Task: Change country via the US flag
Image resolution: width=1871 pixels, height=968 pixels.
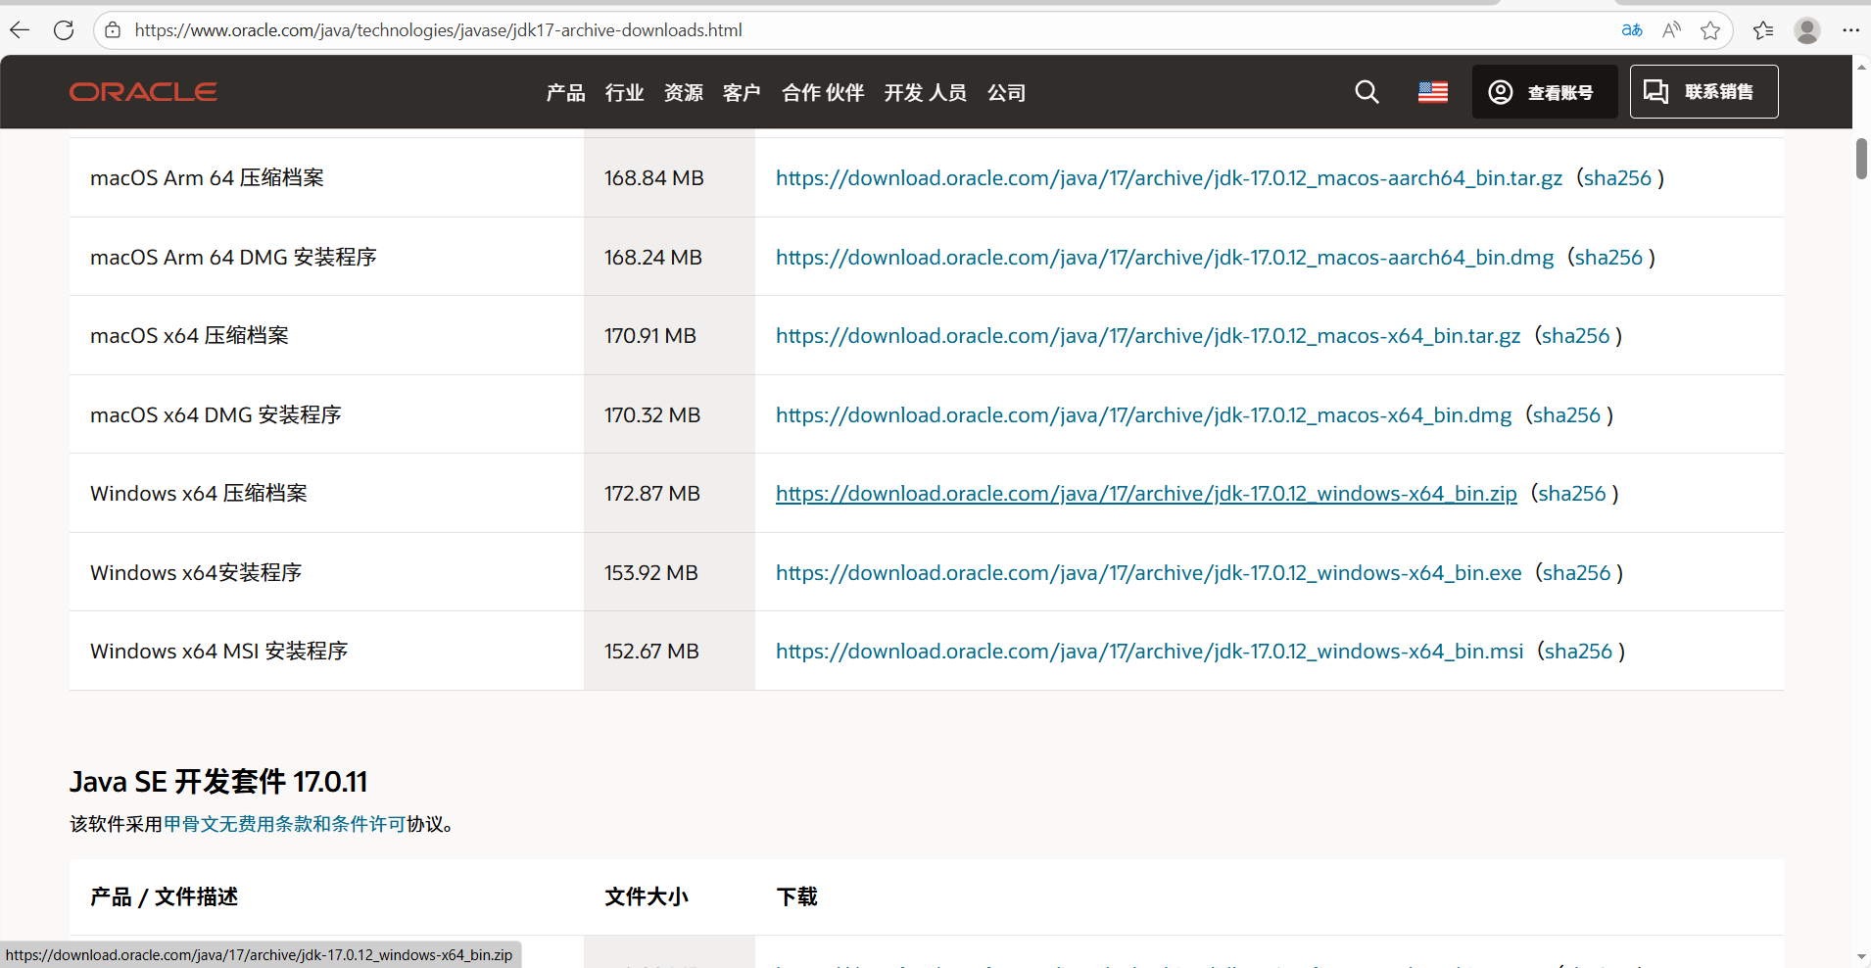Action: pyautogui.click(x=1433, y=92)
